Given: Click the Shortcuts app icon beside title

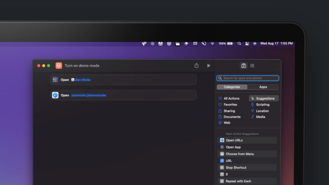Looking at the screenshot, I should (59, 66).
